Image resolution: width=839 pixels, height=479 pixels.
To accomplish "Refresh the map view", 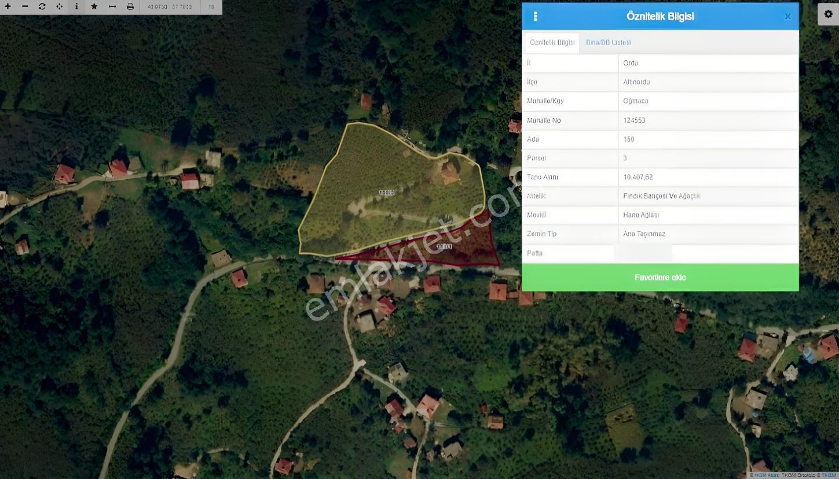I will click(x=42, y=6).
